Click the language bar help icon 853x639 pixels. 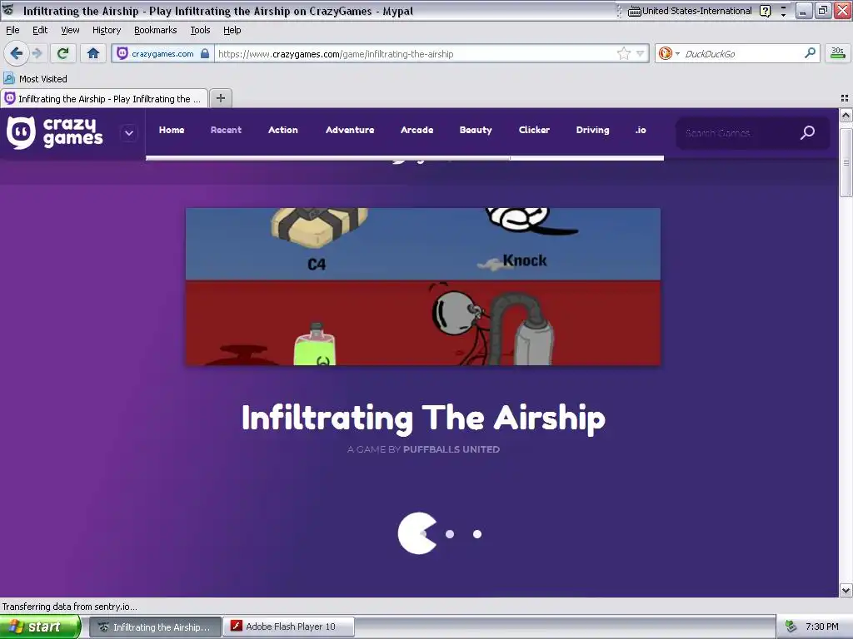765,11
